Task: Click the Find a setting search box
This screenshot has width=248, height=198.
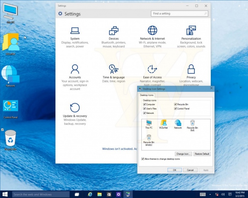Action: (178, 14)
